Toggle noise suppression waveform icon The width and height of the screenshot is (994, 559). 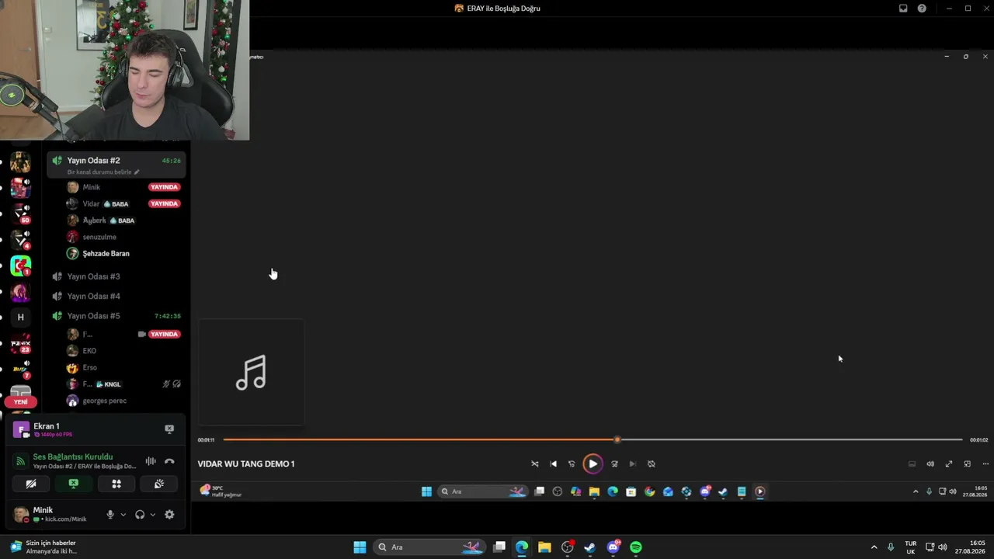click(x=151, y=461)
